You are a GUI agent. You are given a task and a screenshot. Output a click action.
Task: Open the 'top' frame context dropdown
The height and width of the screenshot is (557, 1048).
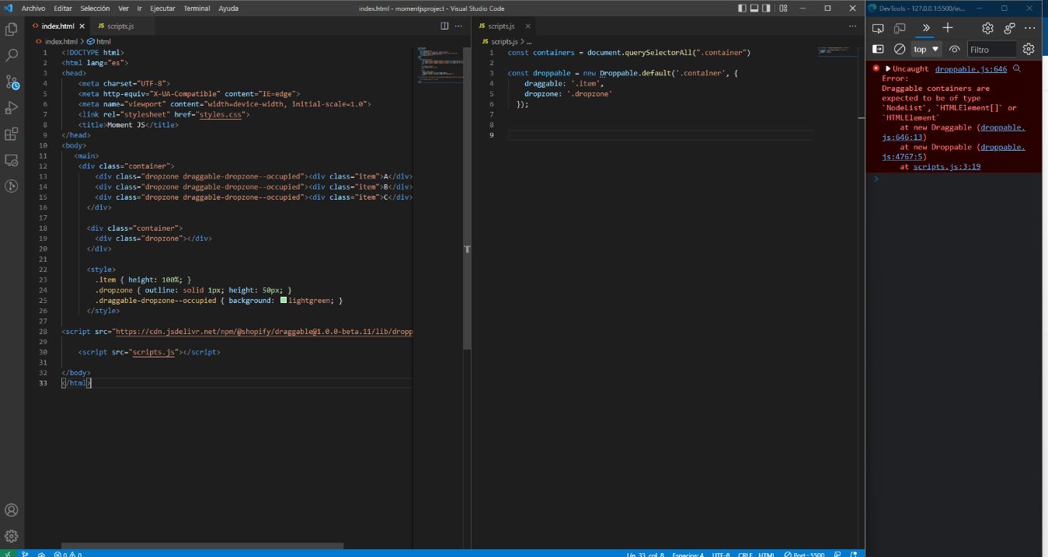coord(924,48)
